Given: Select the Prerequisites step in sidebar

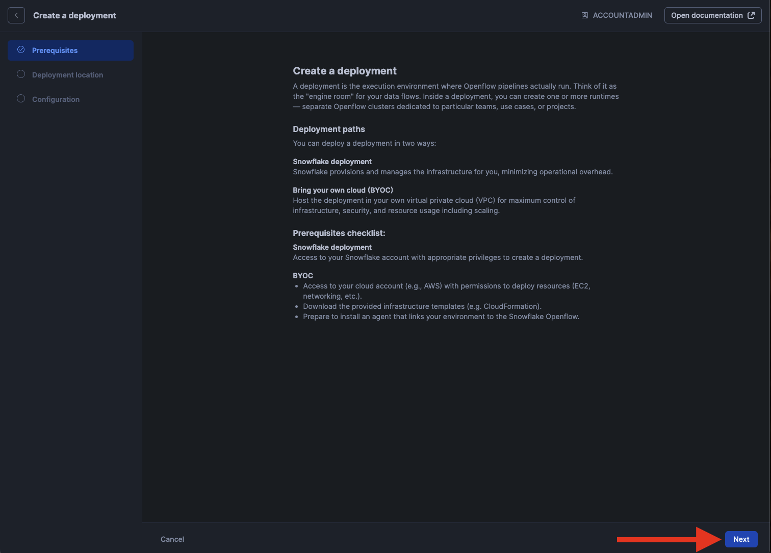Looking at the screenshot, I should tap(55, 50).
